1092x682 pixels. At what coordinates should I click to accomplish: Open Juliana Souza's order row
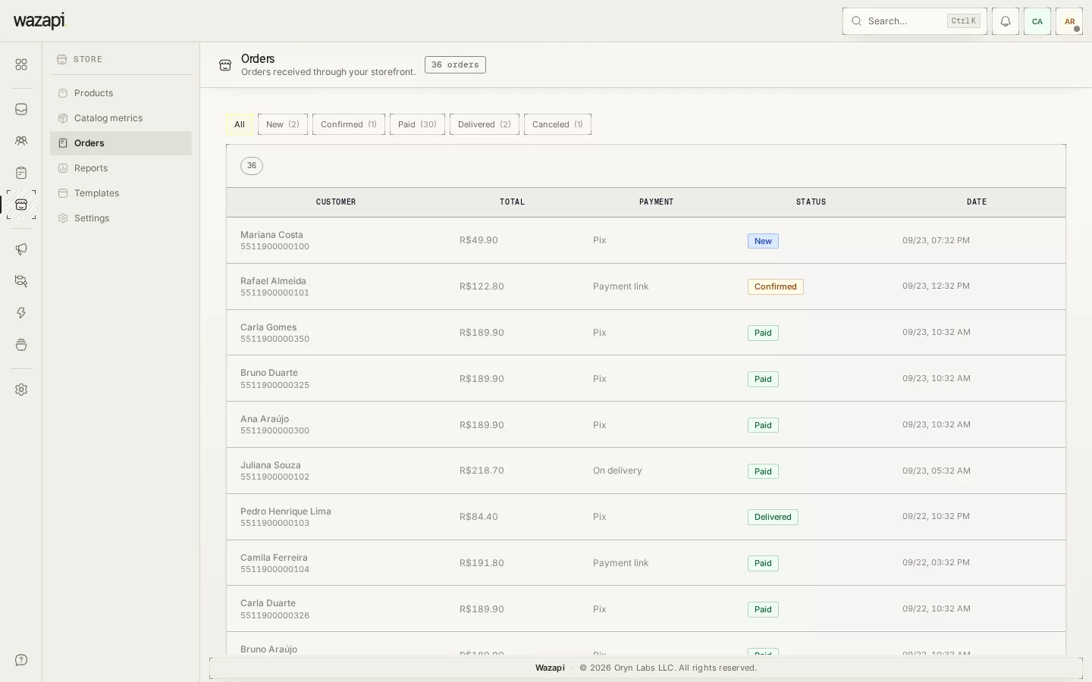646,471
